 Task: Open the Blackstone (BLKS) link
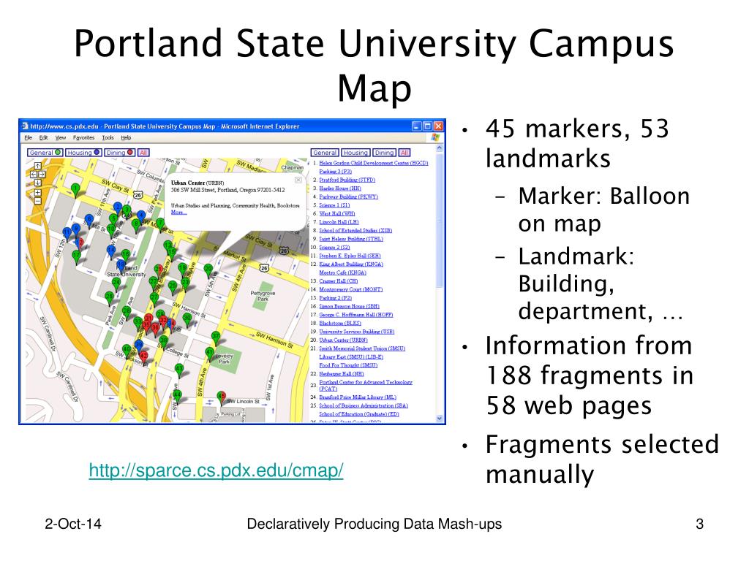pyautogui.click(x=340, y=324)
